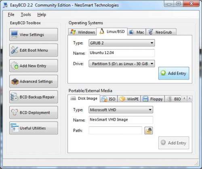
Task: Minimize the EasyBCD window
Action: pyautogui.click(x=169, y=4)
